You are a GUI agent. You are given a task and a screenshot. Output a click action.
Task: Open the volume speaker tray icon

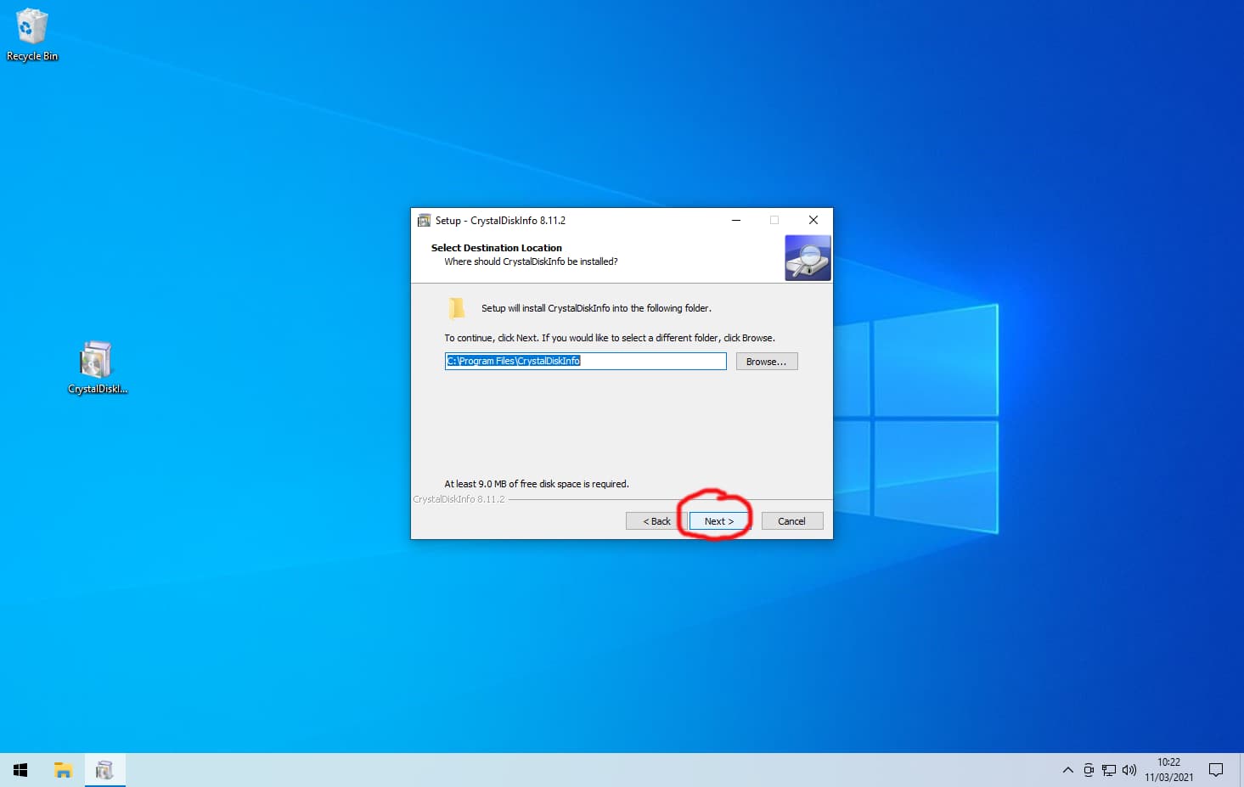point(1129,770)
